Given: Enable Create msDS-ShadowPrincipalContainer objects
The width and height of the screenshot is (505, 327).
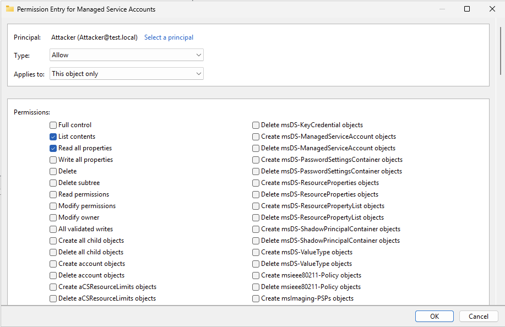Looking at the screenshot, I should pyautogui.click(x=256, y=229).
